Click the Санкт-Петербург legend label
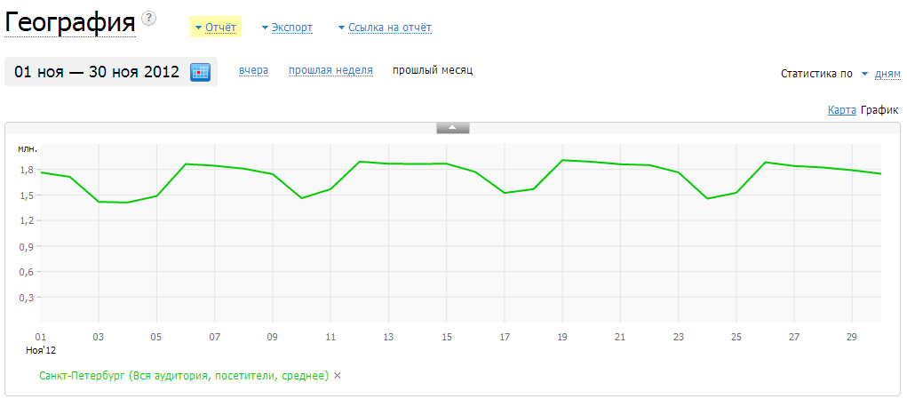This screenshot has height=399, width=907. point(184,376)
